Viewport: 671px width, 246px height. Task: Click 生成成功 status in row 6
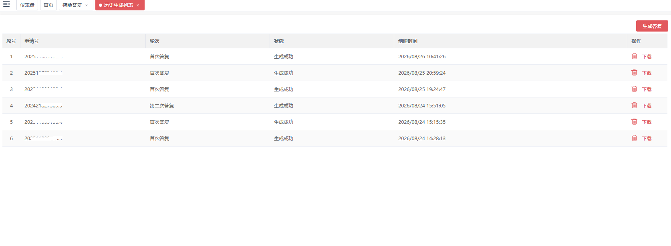tap(284, 139)
